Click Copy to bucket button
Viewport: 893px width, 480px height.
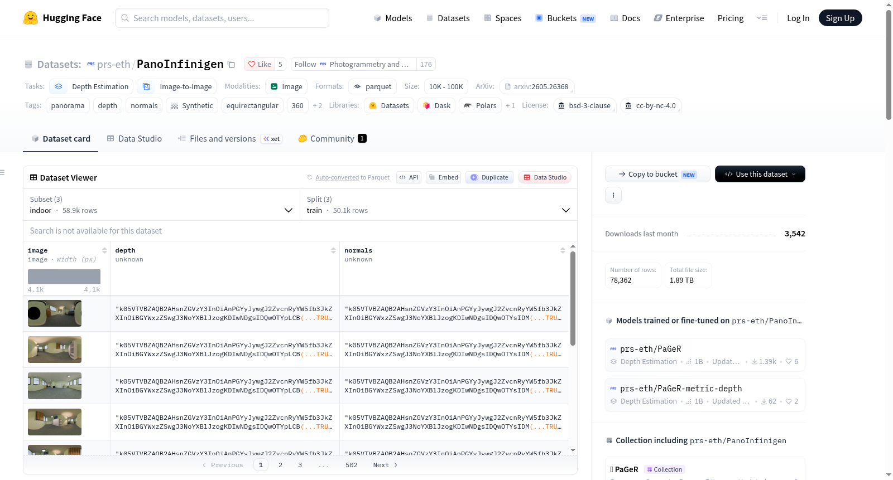tap(657, 174)
